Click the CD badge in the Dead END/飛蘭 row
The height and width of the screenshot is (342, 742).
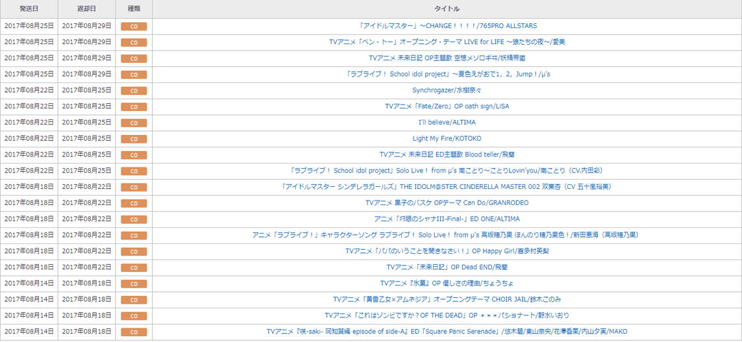[134, 268]
